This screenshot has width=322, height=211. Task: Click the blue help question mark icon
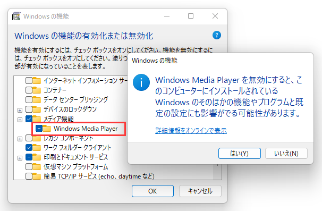tap(217, 35)
